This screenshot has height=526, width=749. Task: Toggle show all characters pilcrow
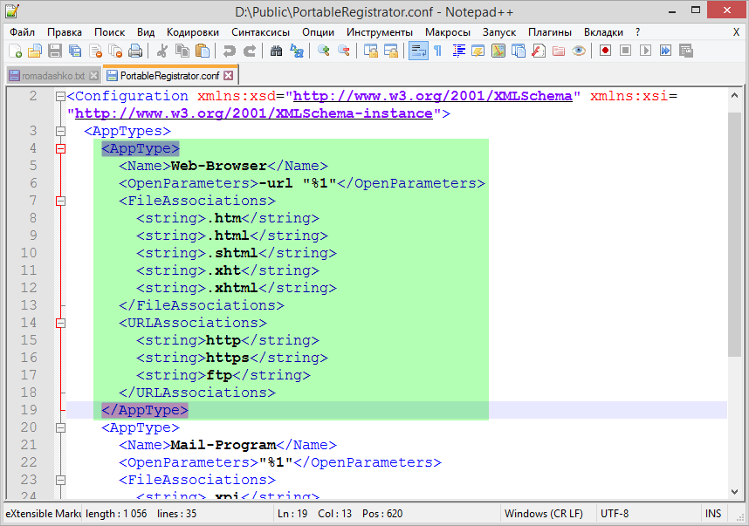tap(438, 51)
